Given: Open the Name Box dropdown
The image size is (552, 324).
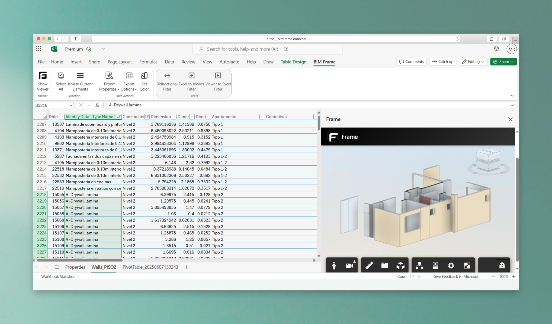Looking at the screenshot, I should tap(71, 105).
